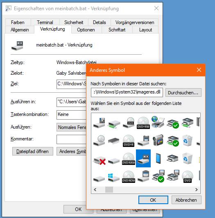Pick plain printer icon beside the phone
Viewport: 215px width, 218px height.
tap(173, 158)
